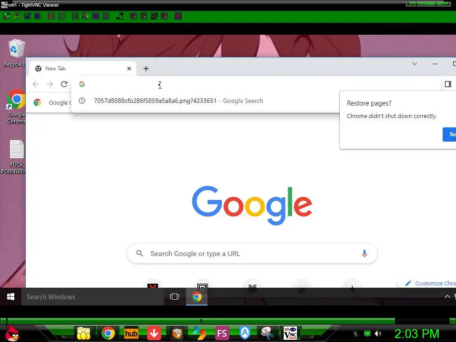The height and width of the screenshot is (342, 456).
Task: Open the eggs folder icon in host taskbar
Action: tap(84, 333)
